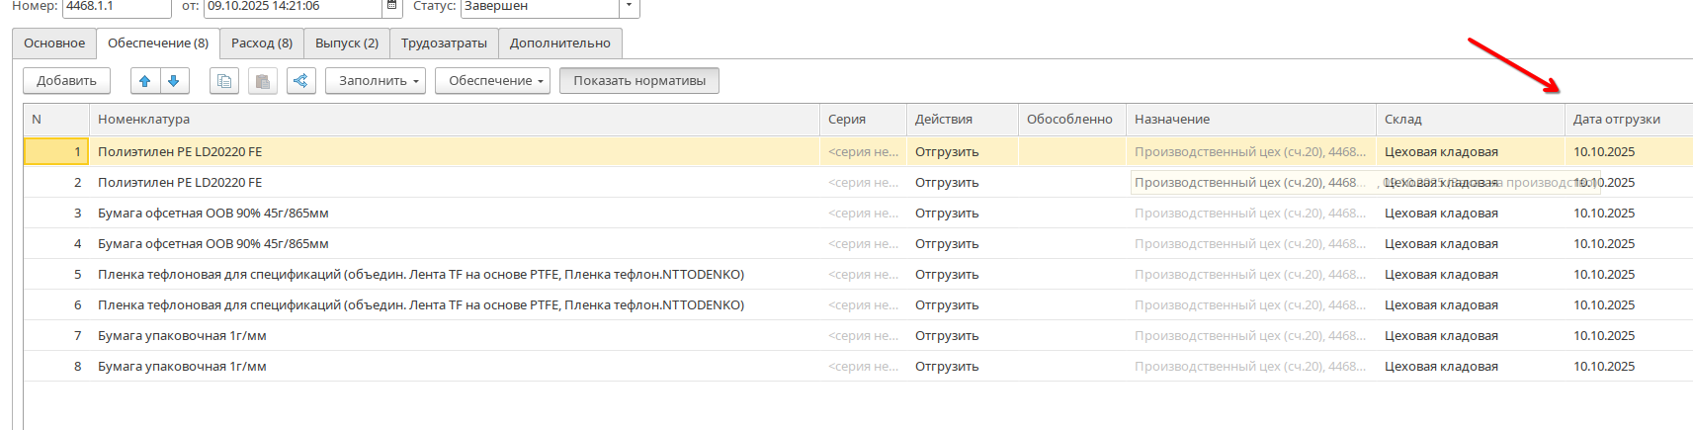Click the paste rows icon

point(262,81)
